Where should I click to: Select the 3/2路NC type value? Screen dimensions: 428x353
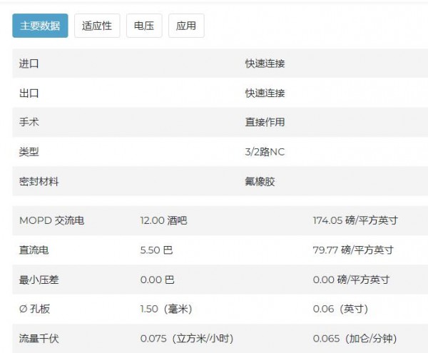[265, 152]
